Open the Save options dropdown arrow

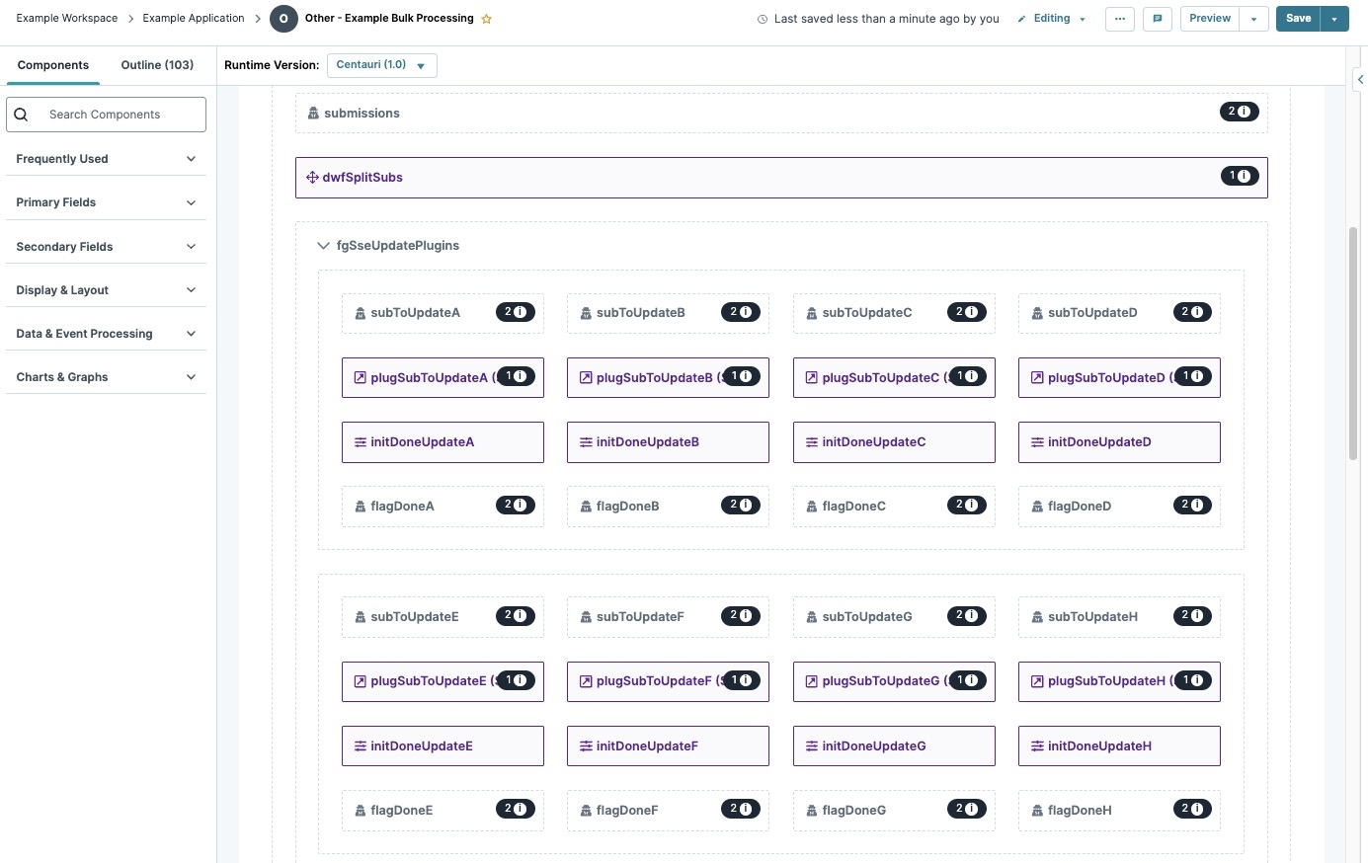click(1335, 19)
